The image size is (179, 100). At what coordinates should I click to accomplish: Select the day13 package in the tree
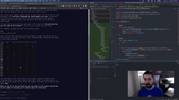point(103,49)
